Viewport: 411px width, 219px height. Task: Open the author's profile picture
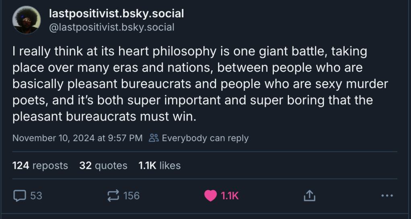coord(27,20)
